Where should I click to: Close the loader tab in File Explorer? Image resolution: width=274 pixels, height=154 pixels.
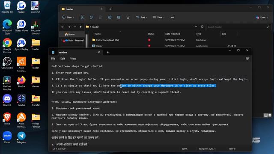[x=101, y=9]
